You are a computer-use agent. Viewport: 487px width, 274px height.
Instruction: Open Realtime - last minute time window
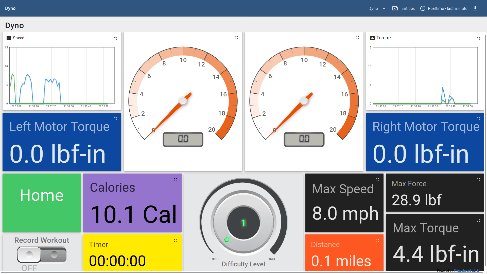click(x=444, y=8)
